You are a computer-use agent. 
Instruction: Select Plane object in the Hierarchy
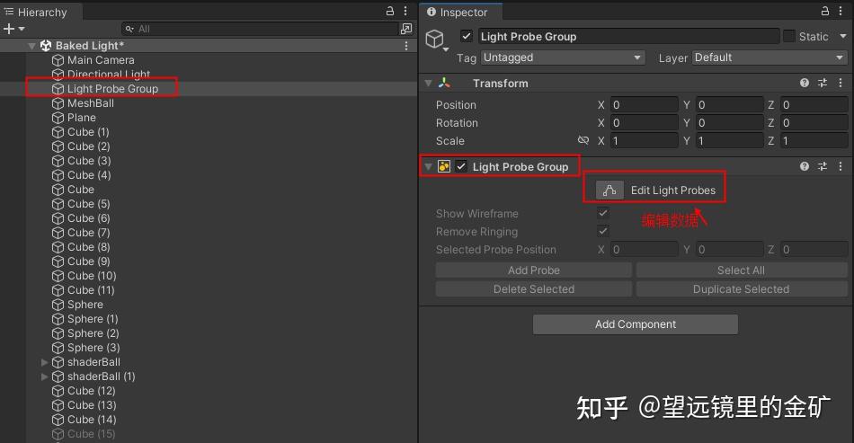pos(82,118)
